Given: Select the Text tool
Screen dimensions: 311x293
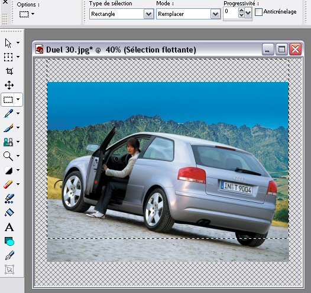Looking at the screenshot, I should tap(9, 227).
